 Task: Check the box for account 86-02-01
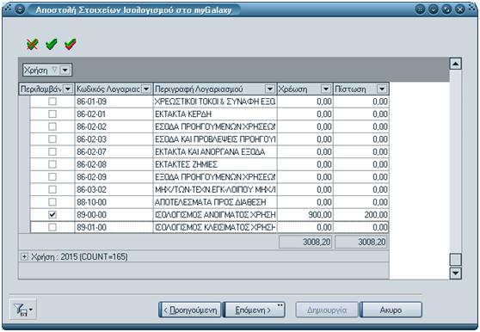pos(52,114)
